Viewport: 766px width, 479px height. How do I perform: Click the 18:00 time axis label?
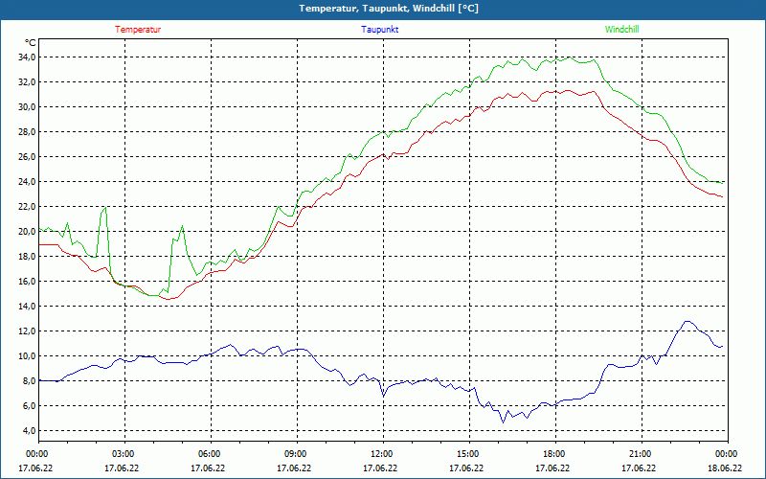555,454
